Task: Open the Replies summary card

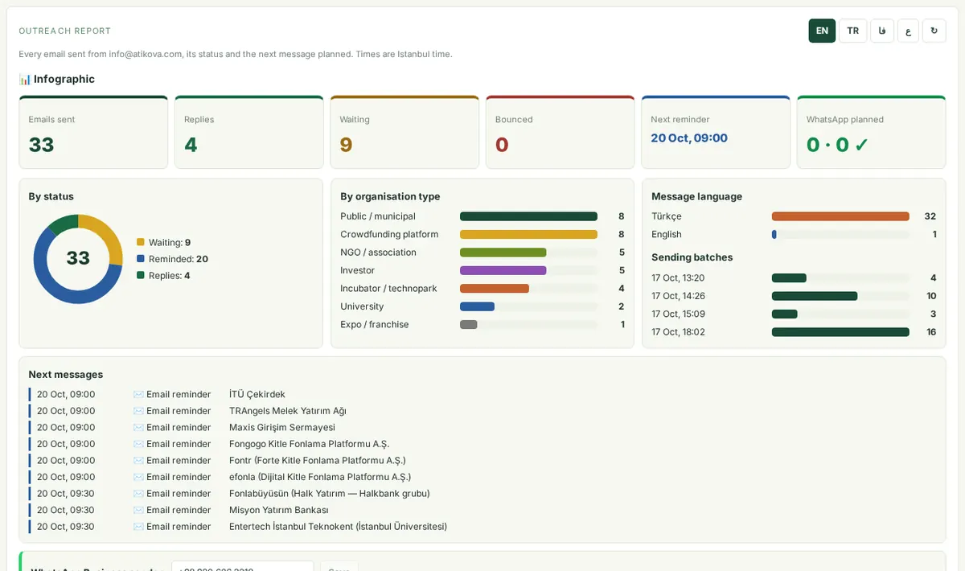Action: pos(248,132)
